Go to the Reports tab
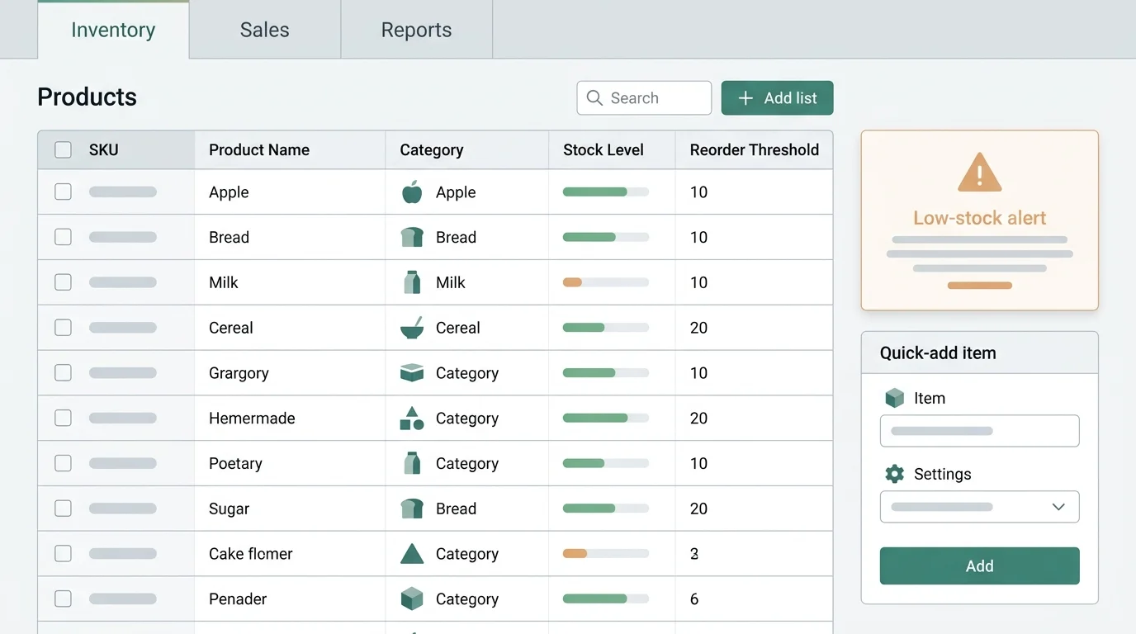The height and width of the screenshot is (634, 1136). pyautogui.click(x=416, y=30)
